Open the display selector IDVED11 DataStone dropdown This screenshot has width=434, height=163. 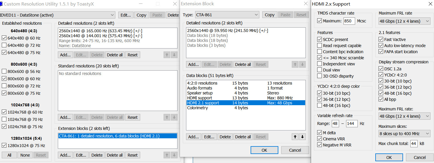[57, 15]
